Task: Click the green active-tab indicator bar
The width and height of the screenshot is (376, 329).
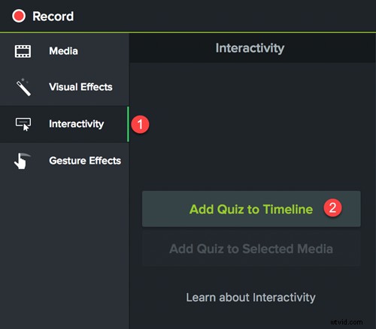Action: (128, 124)
